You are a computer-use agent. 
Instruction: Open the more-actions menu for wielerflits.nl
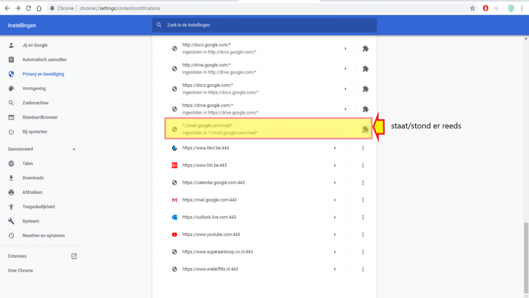point(363,269)
